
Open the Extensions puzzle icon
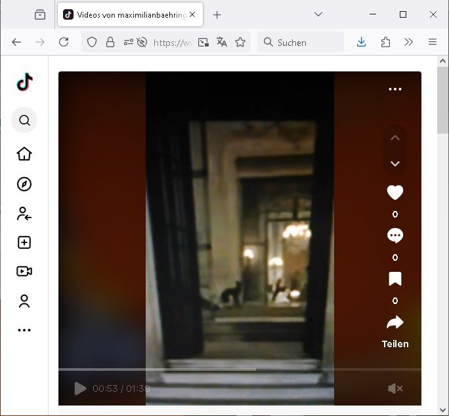coord(385,43)
